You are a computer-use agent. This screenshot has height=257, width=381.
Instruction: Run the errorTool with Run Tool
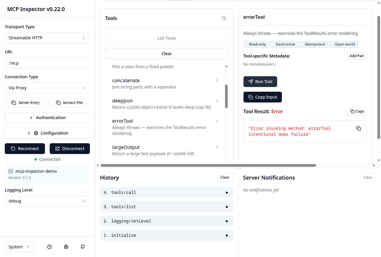point(260,82)
